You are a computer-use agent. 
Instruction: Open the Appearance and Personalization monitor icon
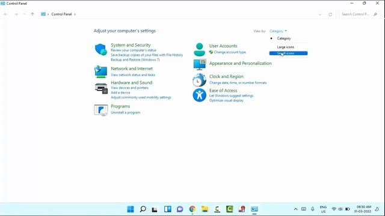click(200, 64)
